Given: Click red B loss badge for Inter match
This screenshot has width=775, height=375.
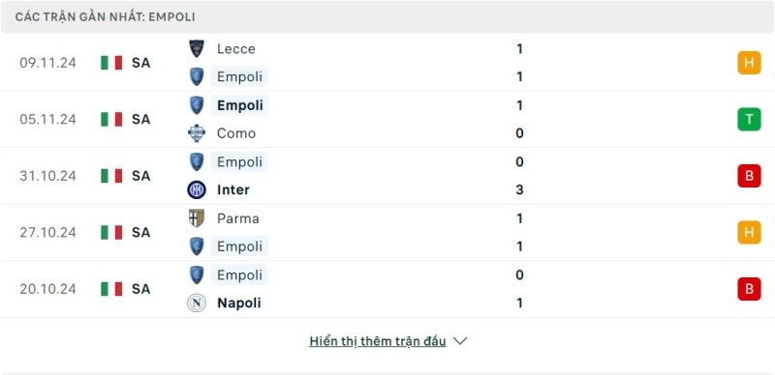Looking at the screenshot, I should click(x=749, y=176).
